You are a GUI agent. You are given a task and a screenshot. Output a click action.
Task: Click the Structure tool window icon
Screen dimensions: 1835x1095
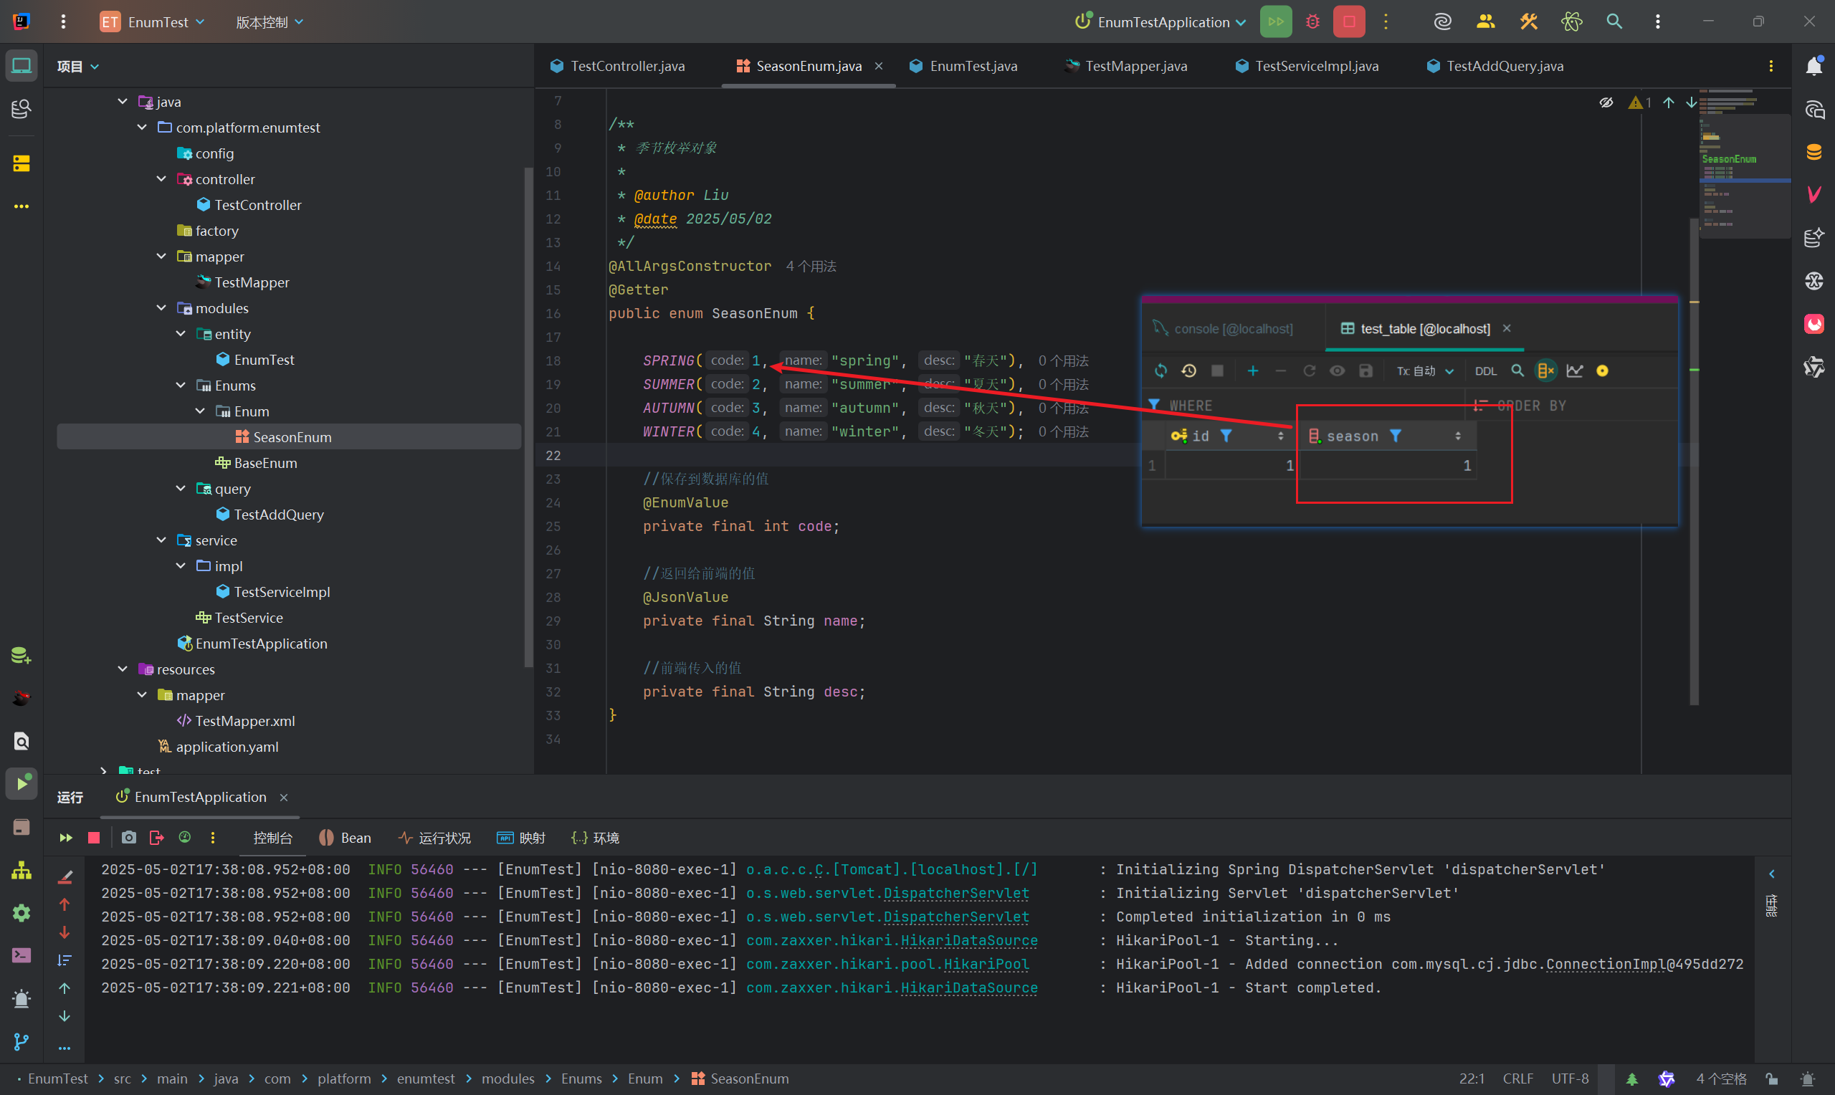point(22,871)
